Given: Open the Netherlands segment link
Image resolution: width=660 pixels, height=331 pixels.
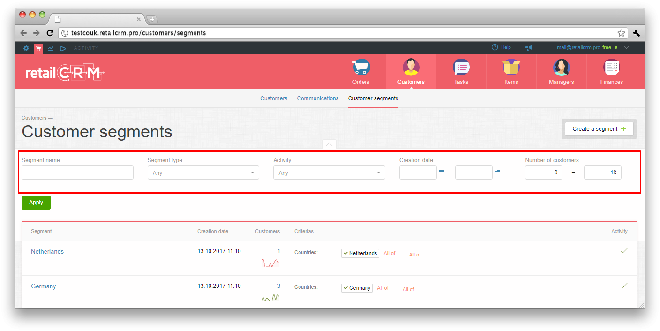Looking at the screenshot, I should point(47,252).
